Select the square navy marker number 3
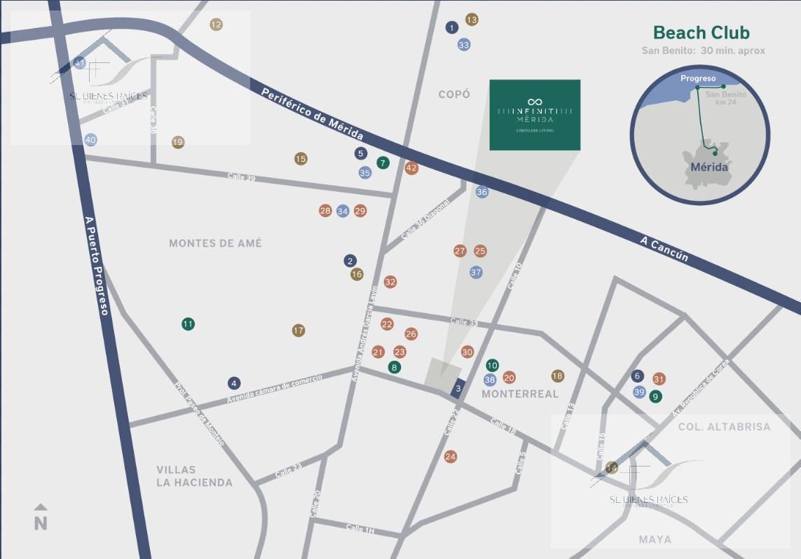This screenshot has height=559, width=801. point(458,389)
